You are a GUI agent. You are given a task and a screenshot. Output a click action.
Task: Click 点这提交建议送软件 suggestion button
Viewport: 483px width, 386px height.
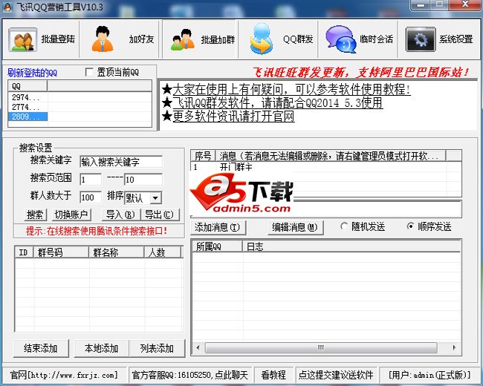point(336,375)
